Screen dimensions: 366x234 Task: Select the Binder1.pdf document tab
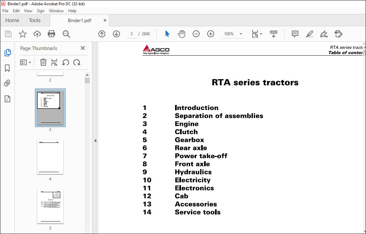coord(79,20)
